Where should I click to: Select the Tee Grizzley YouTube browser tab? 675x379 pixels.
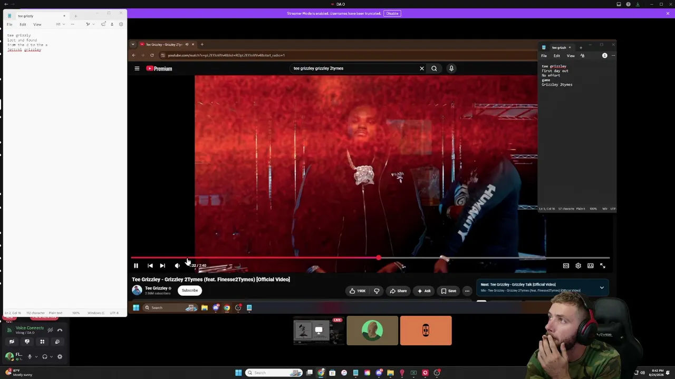[x=168, y=44]
